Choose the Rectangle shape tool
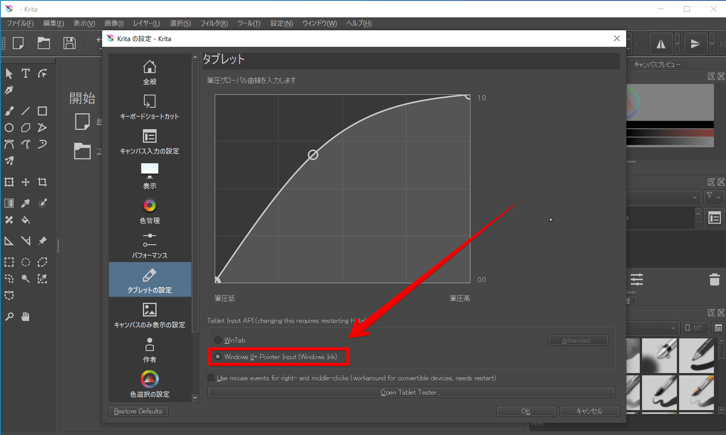This screenshot has height=435, width=726. click(42, 111)
